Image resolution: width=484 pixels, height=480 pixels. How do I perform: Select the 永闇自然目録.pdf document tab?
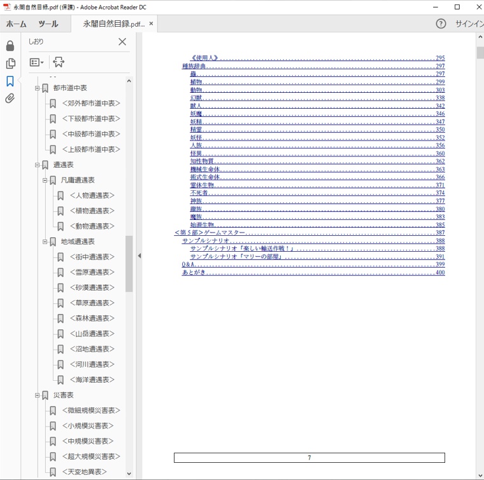click(x=113, y=24)
